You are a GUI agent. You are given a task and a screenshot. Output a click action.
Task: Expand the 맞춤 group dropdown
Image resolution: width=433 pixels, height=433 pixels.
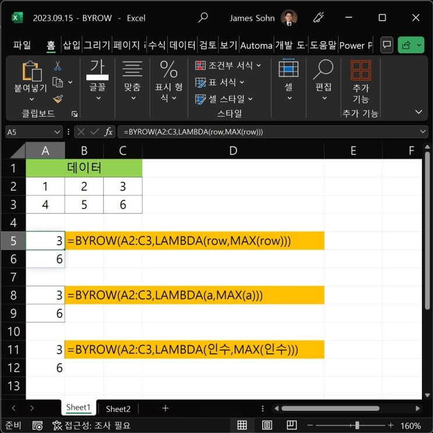133,98
